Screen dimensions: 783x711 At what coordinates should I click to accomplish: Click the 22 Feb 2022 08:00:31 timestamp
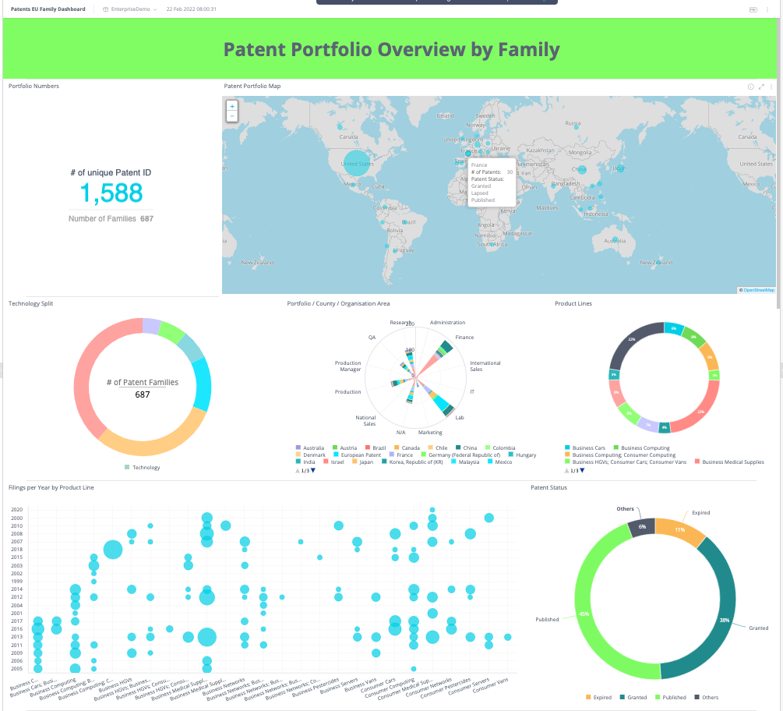point(191,9)
